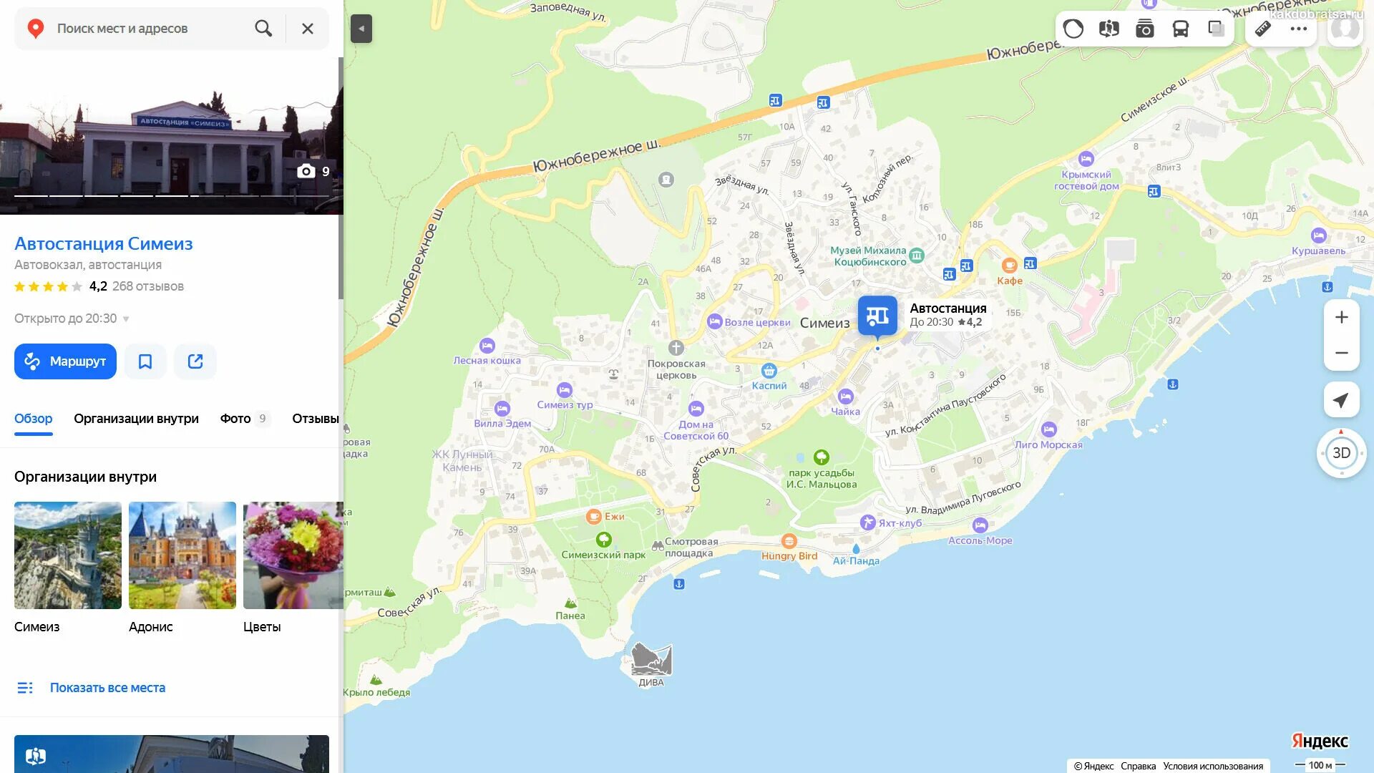Share the place link icon
The width and height of the screenshot is (1374, 773).
tap(195, 361)
